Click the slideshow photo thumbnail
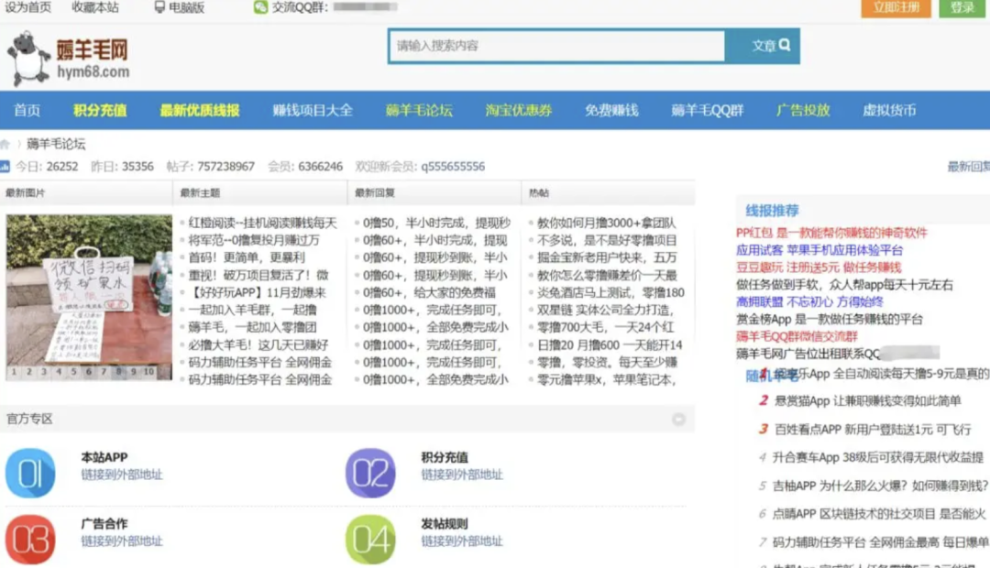Image resolution: width=990 pixels, height=568 pixels. tap(89, 290)
